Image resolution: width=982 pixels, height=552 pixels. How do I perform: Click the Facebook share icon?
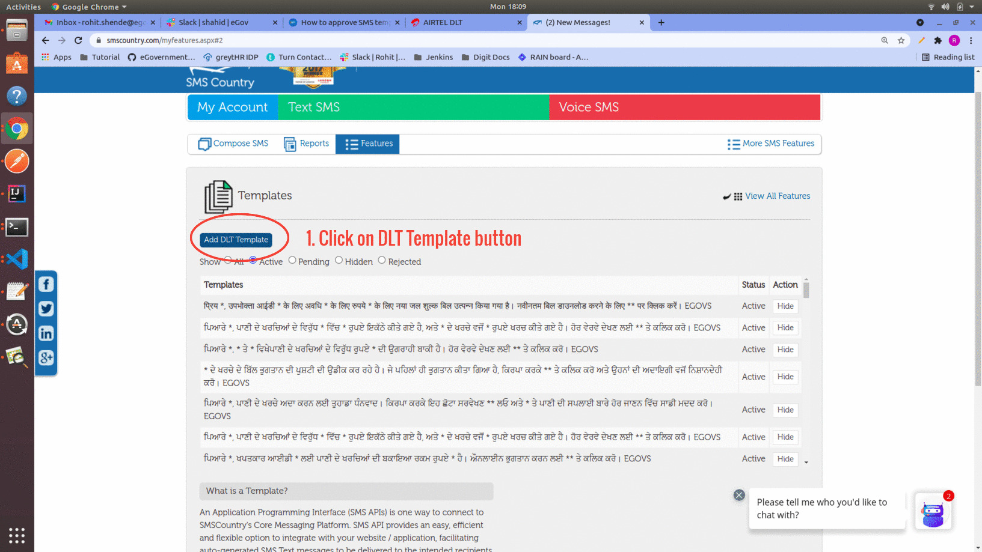tap(46, 284)
